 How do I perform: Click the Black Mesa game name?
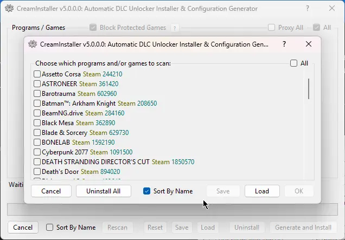click(x=58, y=123)
